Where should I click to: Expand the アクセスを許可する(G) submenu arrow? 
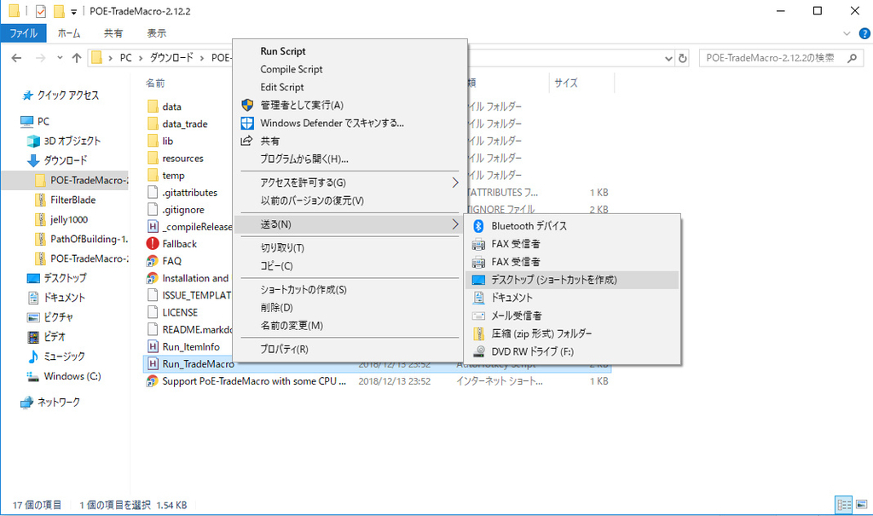click(455, 183)
